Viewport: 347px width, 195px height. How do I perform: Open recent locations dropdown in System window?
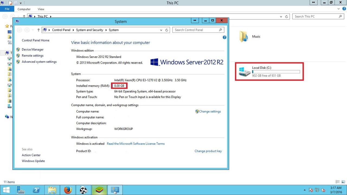(33, 30)
